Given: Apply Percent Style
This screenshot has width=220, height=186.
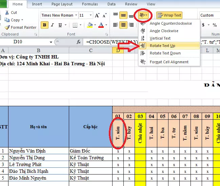Looking at the screenshot, I should click(215, 25).
